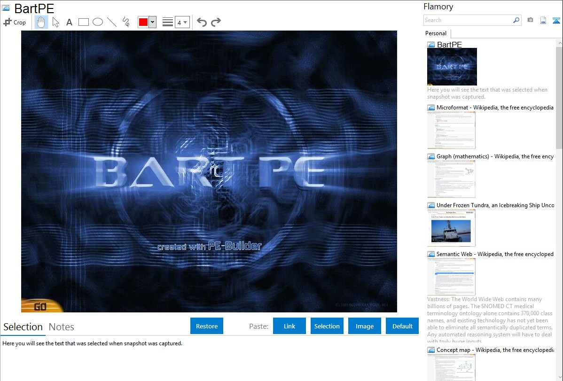563x381 pixels.
Task: Click the GO button in the screenshot
Action: [x=40, y=306]
